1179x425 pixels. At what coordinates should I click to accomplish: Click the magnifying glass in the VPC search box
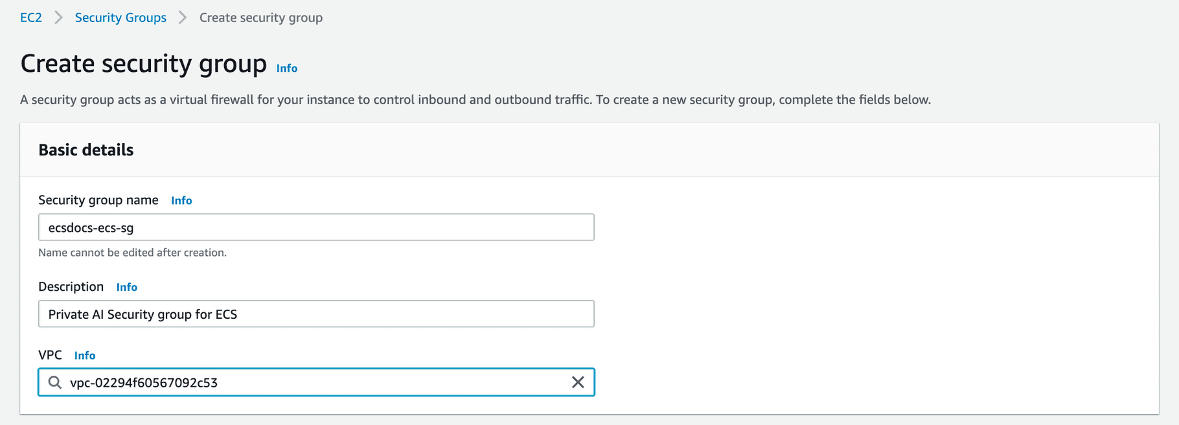click(x=54, y=382)
